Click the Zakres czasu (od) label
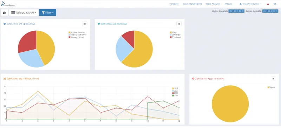The width and height of the screenshot is (281, 128). [220, 11]
